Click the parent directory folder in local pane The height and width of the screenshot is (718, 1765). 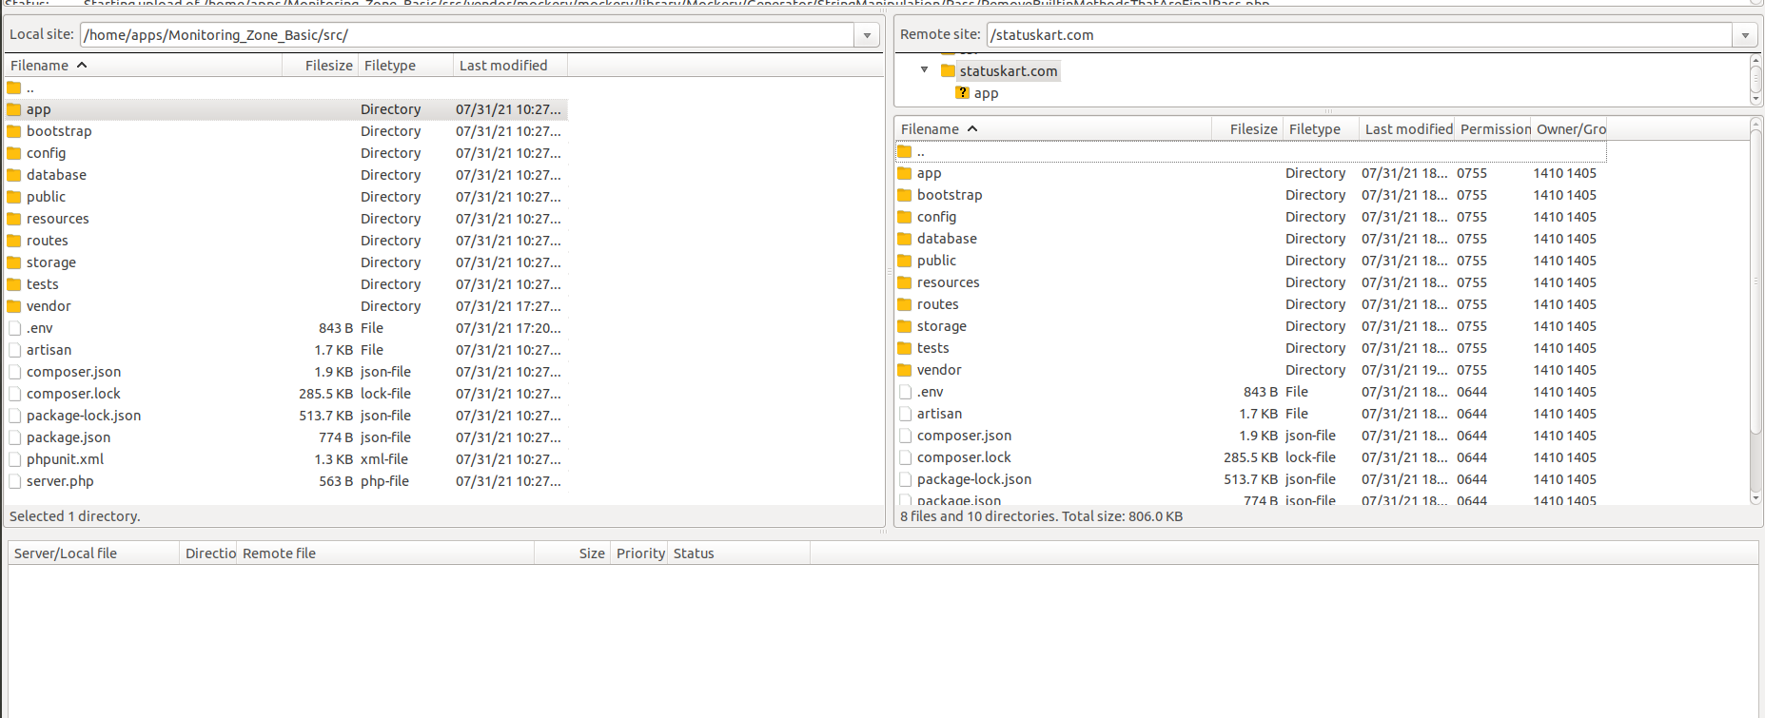pyautogui.click(x=14, y=87)
